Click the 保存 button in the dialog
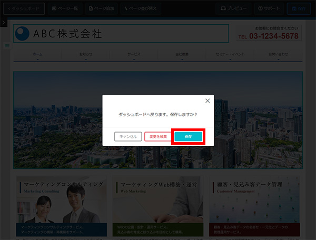Image resolution: width=316 pixels, height=240 pixels. point(188,136)
